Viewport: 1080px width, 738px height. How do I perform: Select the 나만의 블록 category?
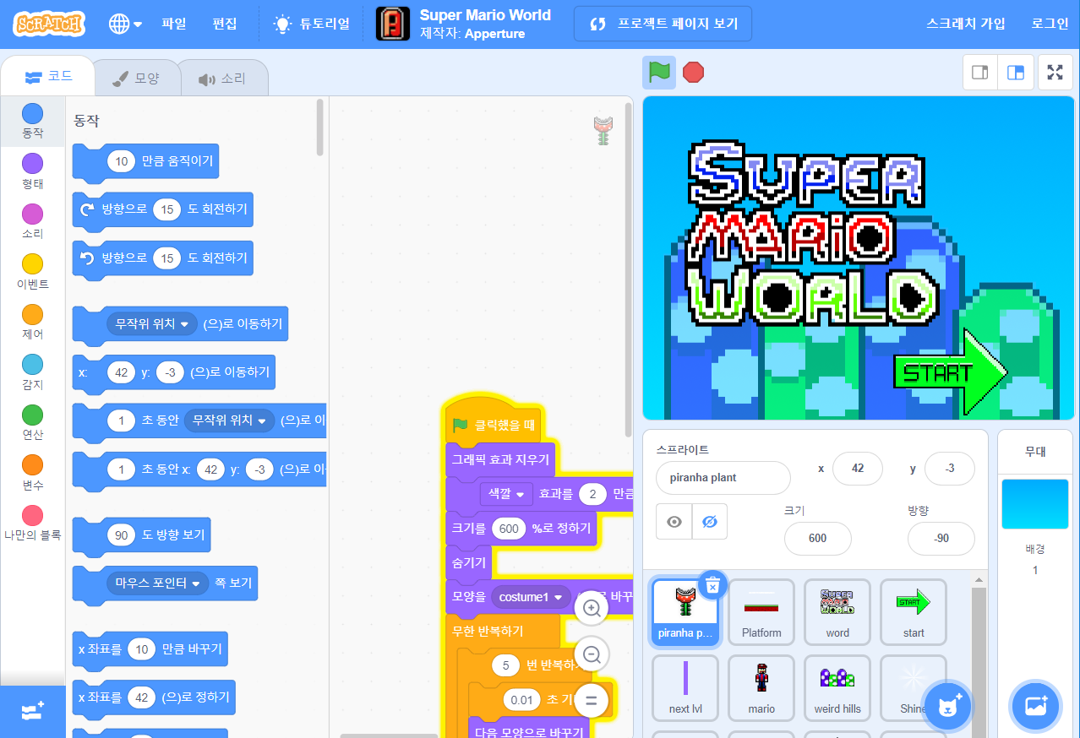tap(32, 524)
